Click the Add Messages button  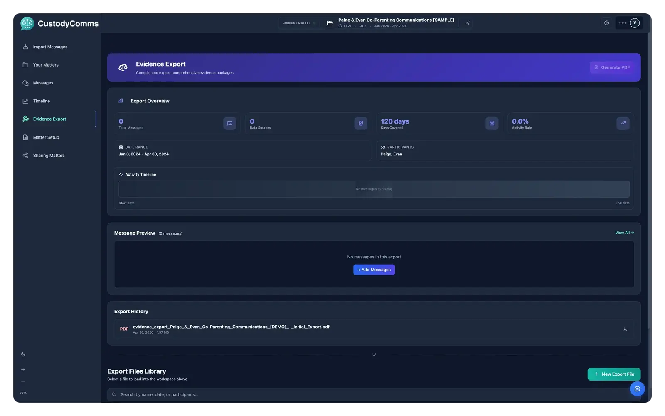[x=374, y=270]
